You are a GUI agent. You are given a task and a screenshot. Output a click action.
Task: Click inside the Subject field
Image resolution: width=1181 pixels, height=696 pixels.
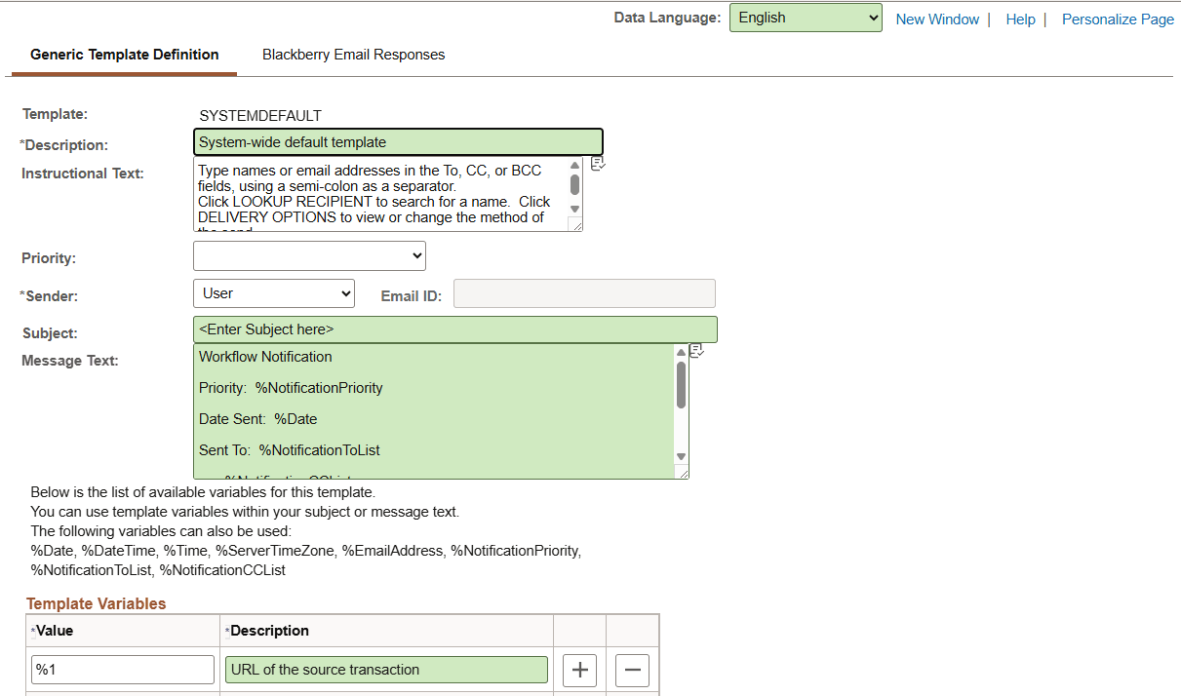click(x=454, y=329)
